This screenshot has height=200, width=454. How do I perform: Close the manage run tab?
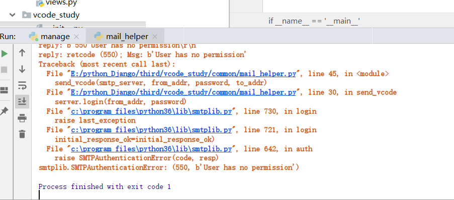point(76,37)
